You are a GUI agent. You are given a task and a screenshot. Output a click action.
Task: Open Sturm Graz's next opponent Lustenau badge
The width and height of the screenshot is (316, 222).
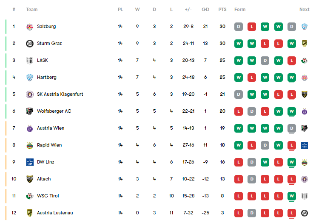tap(305, 44)
